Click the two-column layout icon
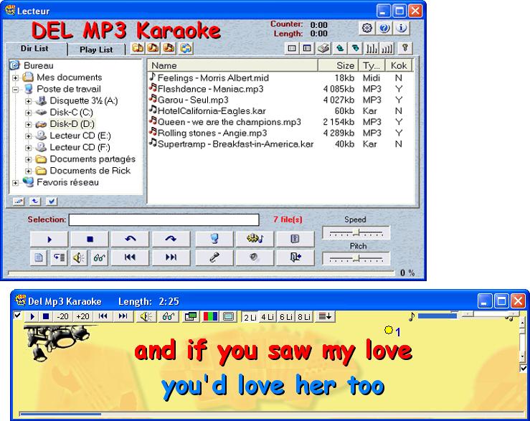Viewport: 530px width, 421px height. tap(307, 48)
